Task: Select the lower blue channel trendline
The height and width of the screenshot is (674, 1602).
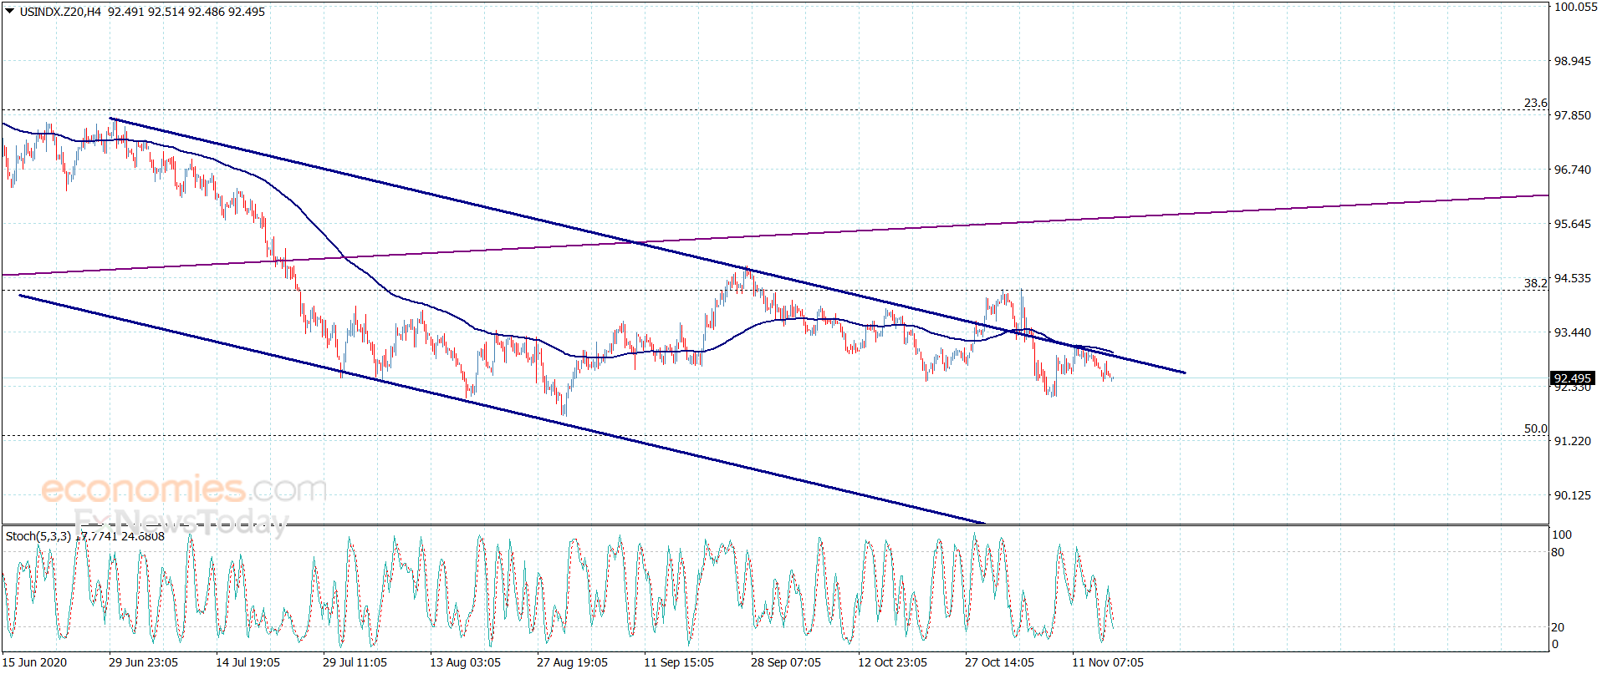Action: point(502,409)
